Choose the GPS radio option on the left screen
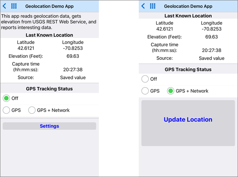This screenshot has width=238, height=177. (6, 110)
